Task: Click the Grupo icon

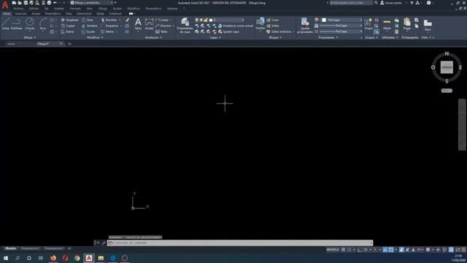Action: (x=368, y=24)
